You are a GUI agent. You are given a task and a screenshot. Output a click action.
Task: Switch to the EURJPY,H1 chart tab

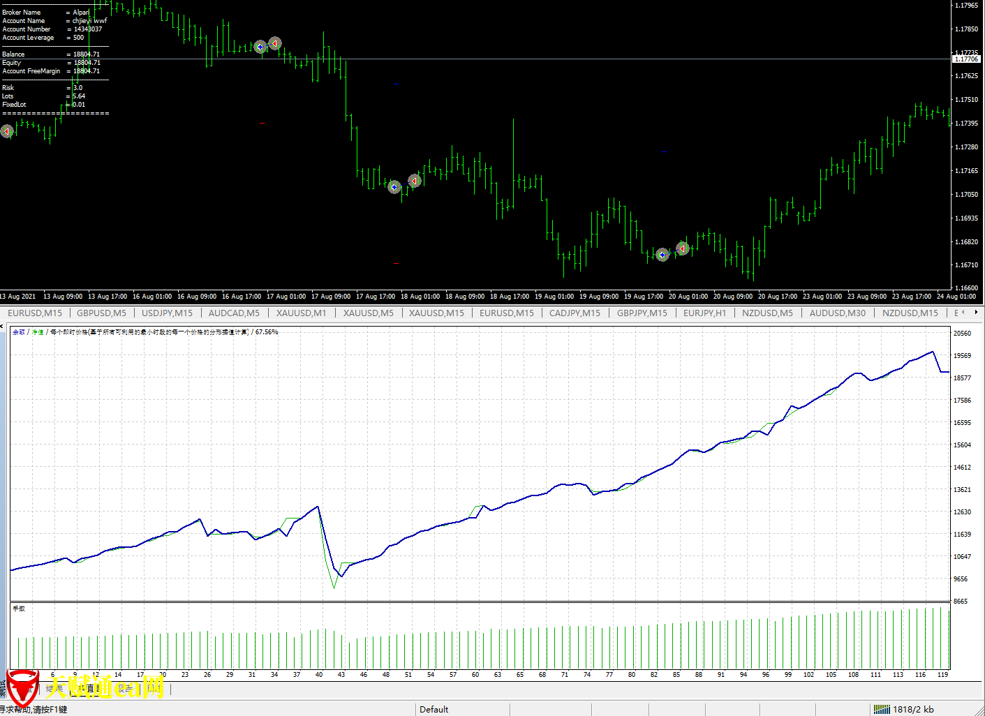(x=704, y=313)
